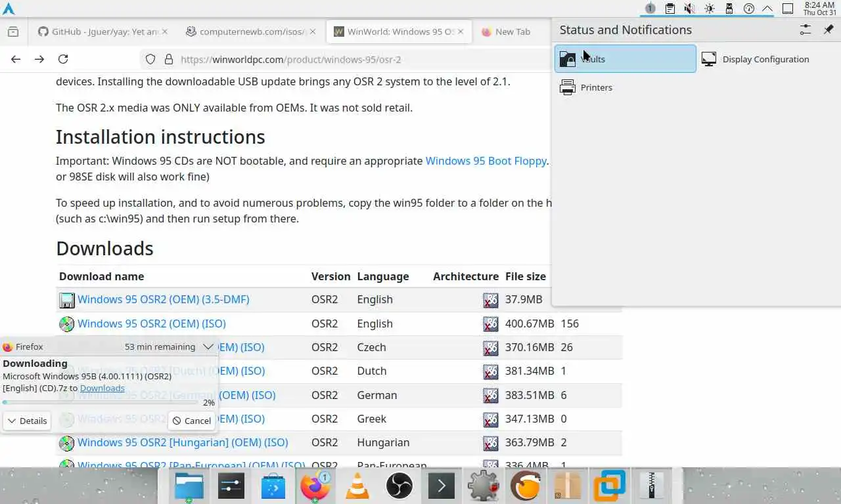The image size is (841, 504).
Task: Open the gray gear icon in dock
Action: point(484,486)
